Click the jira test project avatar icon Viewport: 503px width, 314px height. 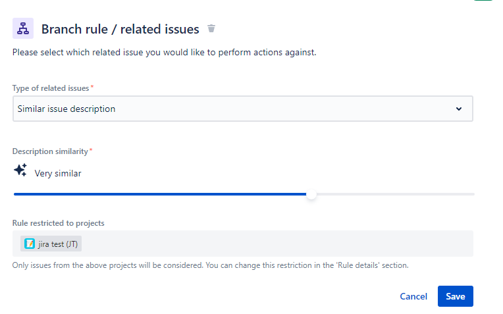[30, 244]
